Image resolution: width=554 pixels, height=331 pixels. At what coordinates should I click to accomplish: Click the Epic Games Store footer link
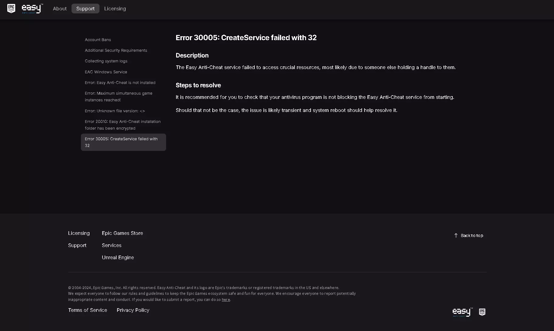tap(122, 233)
